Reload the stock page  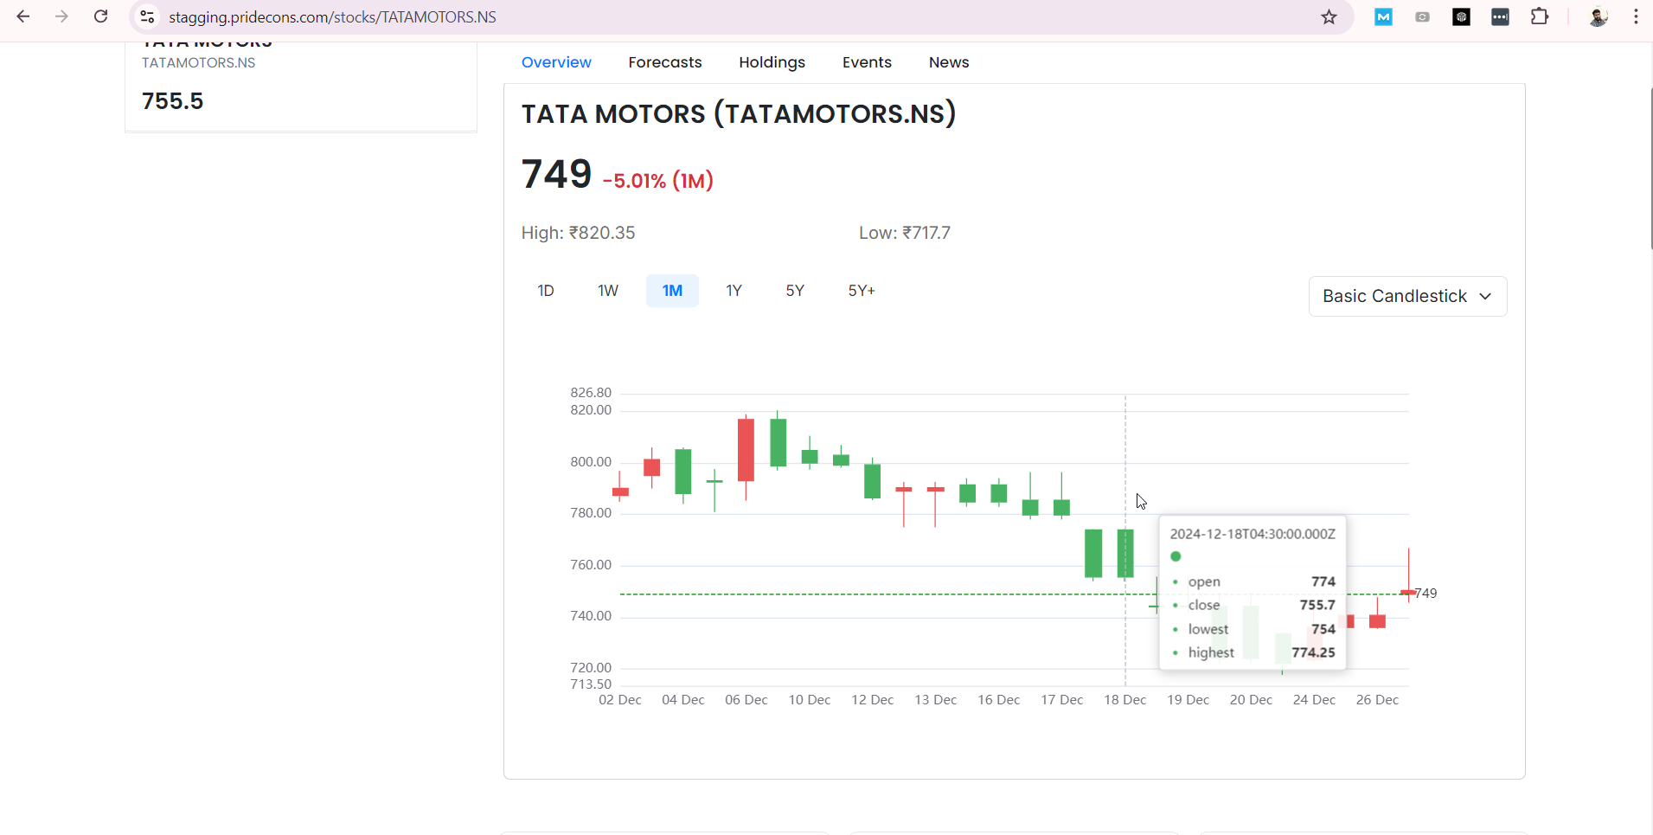(x=101, y=16)
